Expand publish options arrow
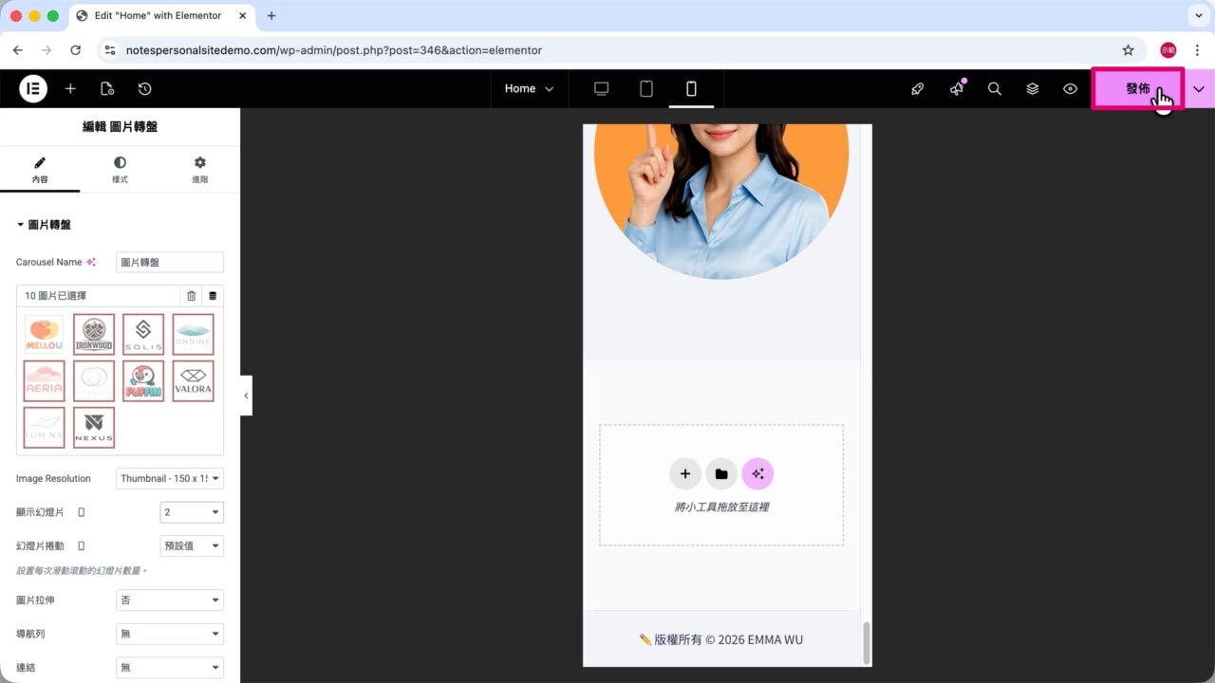This screenshot has width=1215, height=683. point(1199,88)
